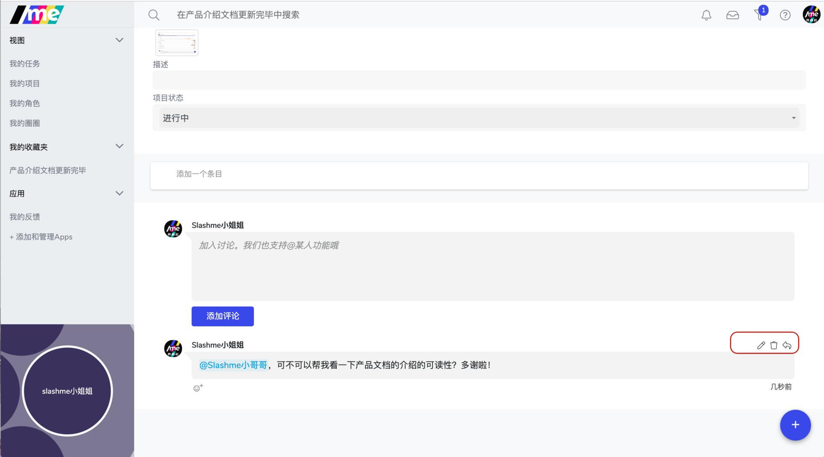Go to 我的项目
824x457 pixels.
tap(24, 83)
